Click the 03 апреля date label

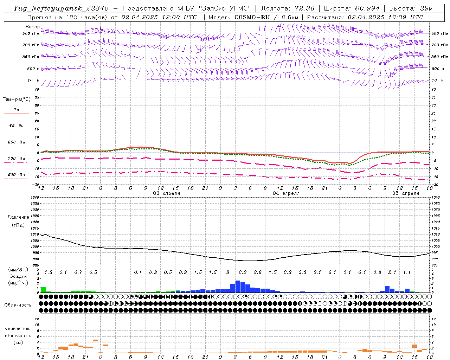point(166,193)
